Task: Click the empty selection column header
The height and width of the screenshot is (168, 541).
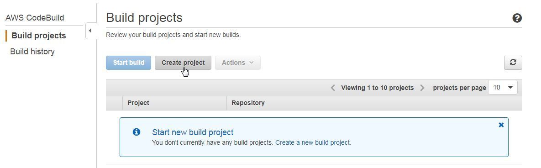Action: pos(114,103)
